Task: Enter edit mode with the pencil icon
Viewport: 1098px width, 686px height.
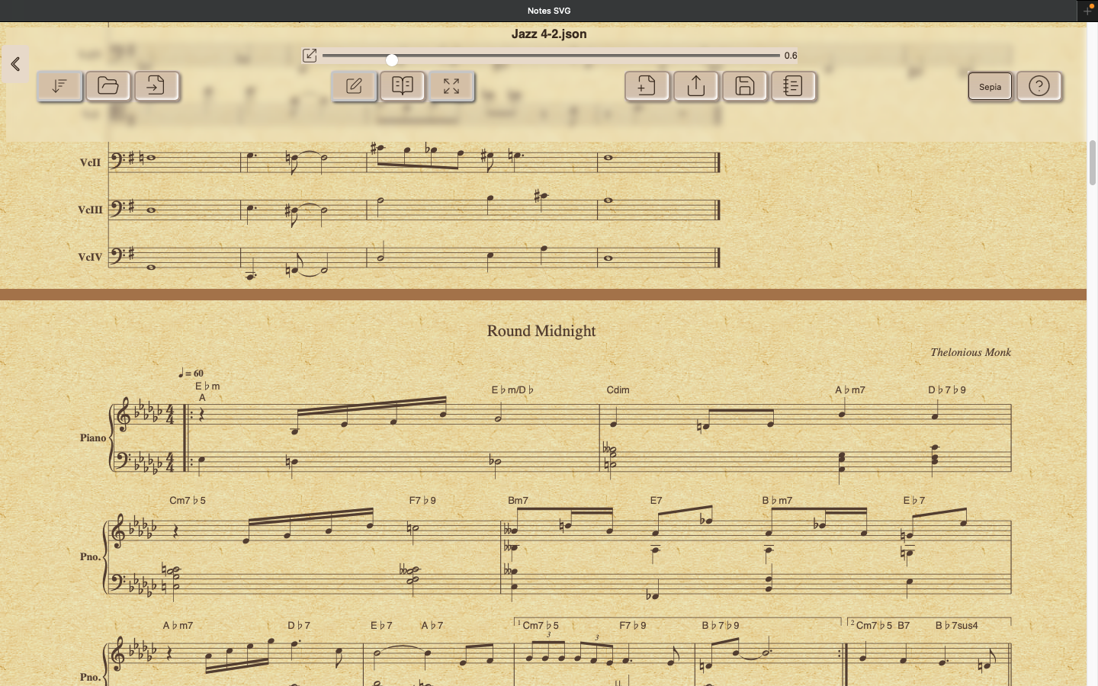Action: point(354,86)
